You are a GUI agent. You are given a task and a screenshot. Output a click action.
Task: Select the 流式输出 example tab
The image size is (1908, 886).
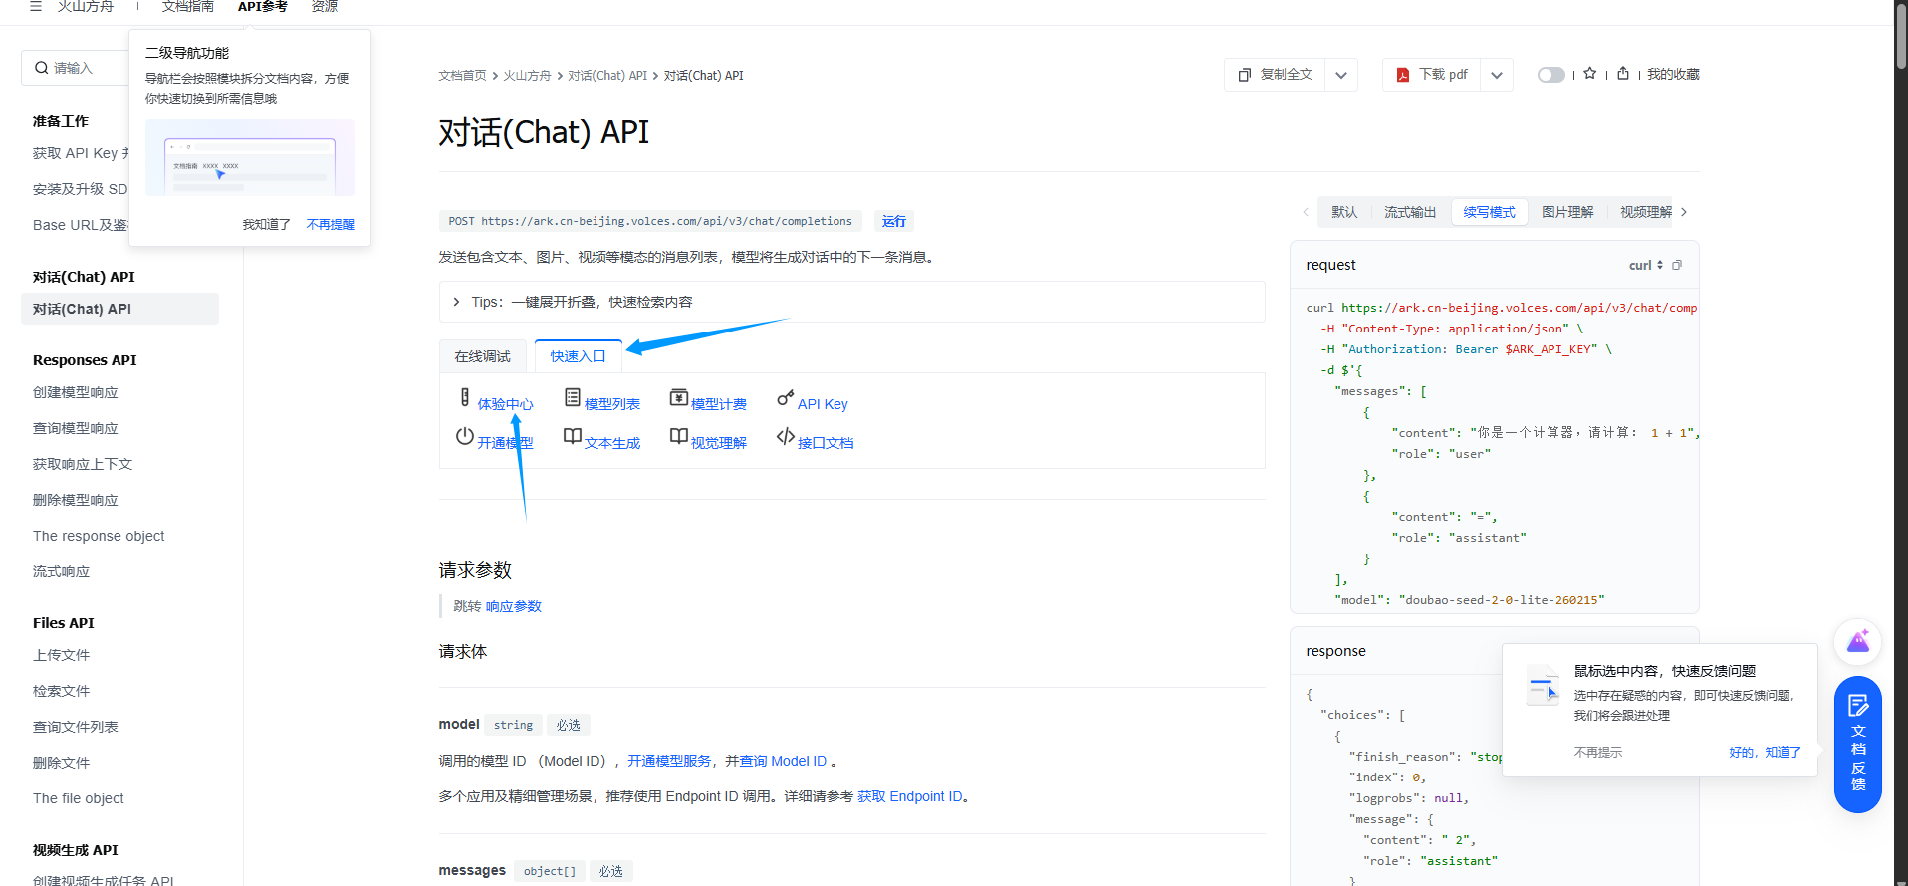[1410, 212]
